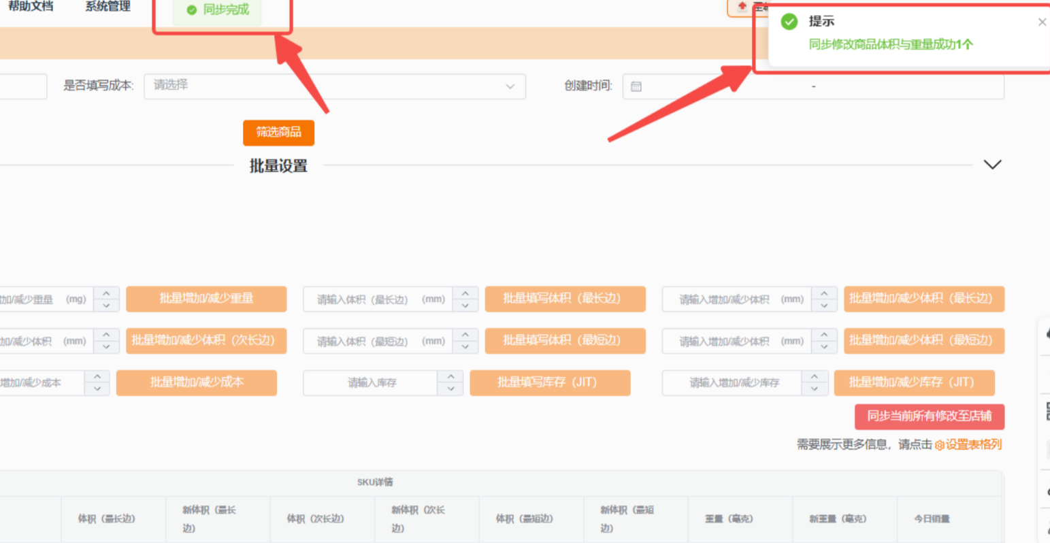This screenshot has height=543, width=1050.
Task: Click the down stepper on the 请输入库存 field
Action: point(450,387)
